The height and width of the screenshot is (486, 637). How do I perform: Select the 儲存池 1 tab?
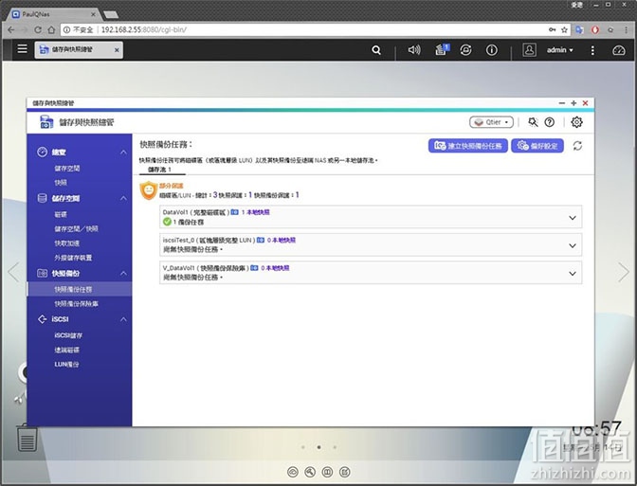coord(159,170)
